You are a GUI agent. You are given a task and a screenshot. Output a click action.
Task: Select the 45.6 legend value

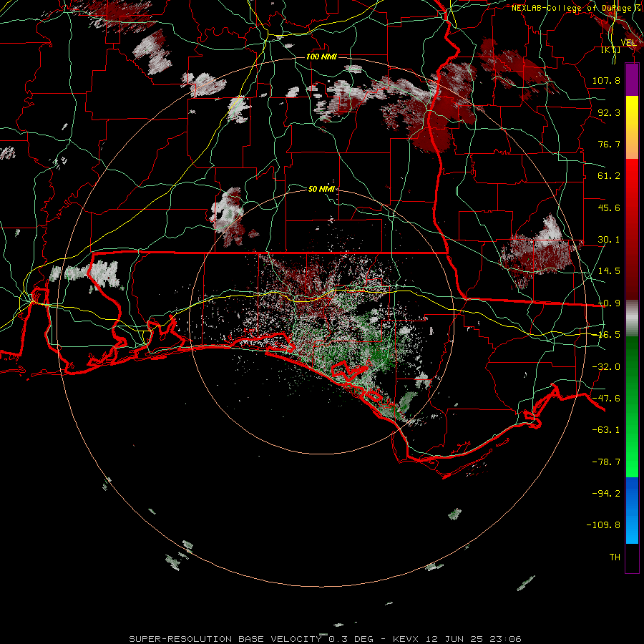[x=609, y=208]
